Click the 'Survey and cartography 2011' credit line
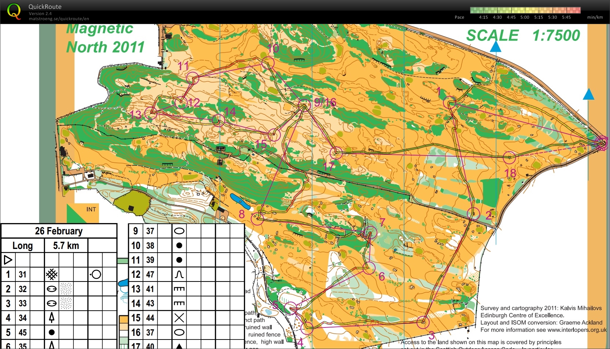Screen dimensions: 610x349 (541, 308)
